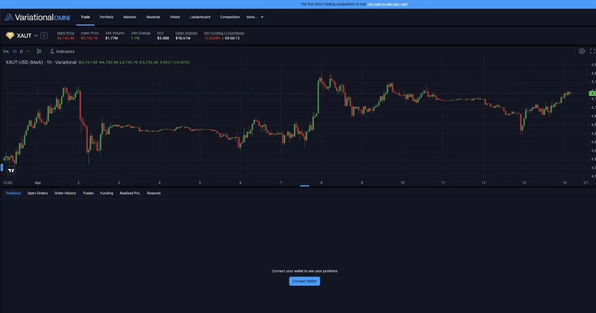596x313 pixels.
Task: Toggle fullscreen chart mode
Action: pyautogui.click(x=593, y=51)
